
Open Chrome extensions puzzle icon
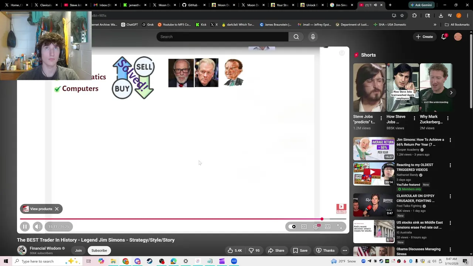tap(414, 16)
